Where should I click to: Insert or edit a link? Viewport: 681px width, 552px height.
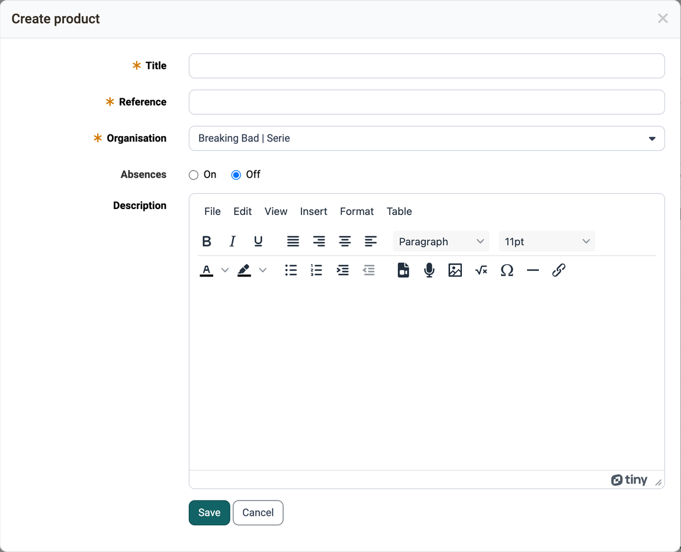click(x=558, y=270)
